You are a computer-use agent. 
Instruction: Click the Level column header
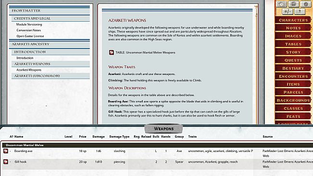point(68,137)
